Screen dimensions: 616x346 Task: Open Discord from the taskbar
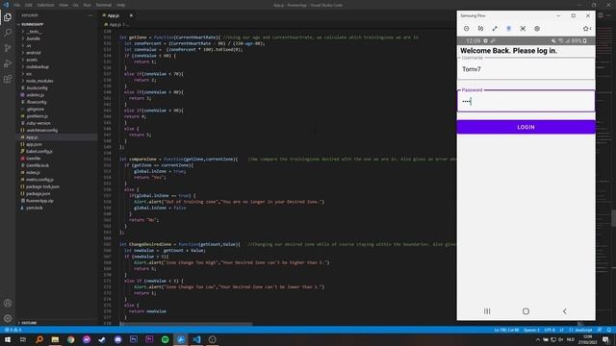click(x=117, y=339)
